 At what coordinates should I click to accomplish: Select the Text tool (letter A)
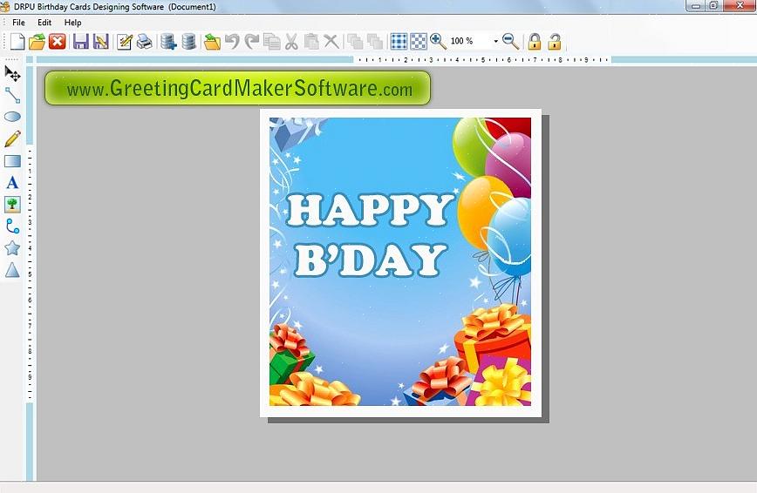[x=12, y=183]
